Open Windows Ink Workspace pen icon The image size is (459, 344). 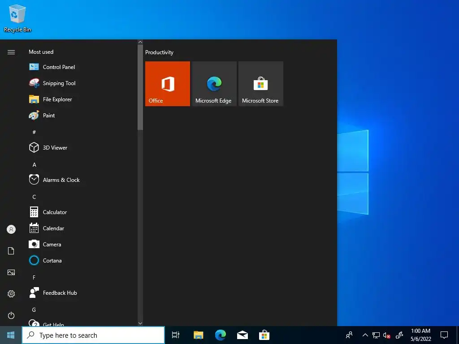[399, 335]
